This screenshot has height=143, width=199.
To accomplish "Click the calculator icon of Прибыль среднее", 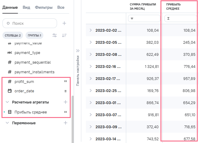I will [10, 112].
